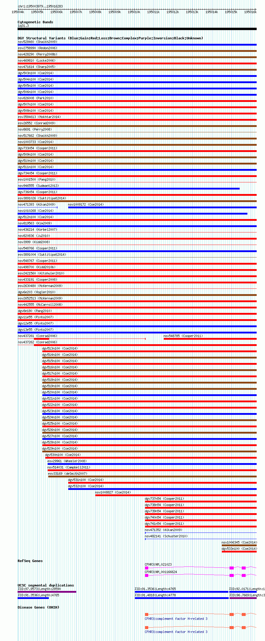Click the 195004k ruler position label
Image resolution: width=265 pixels, height=641 pixels.
[x=18, y=12]
